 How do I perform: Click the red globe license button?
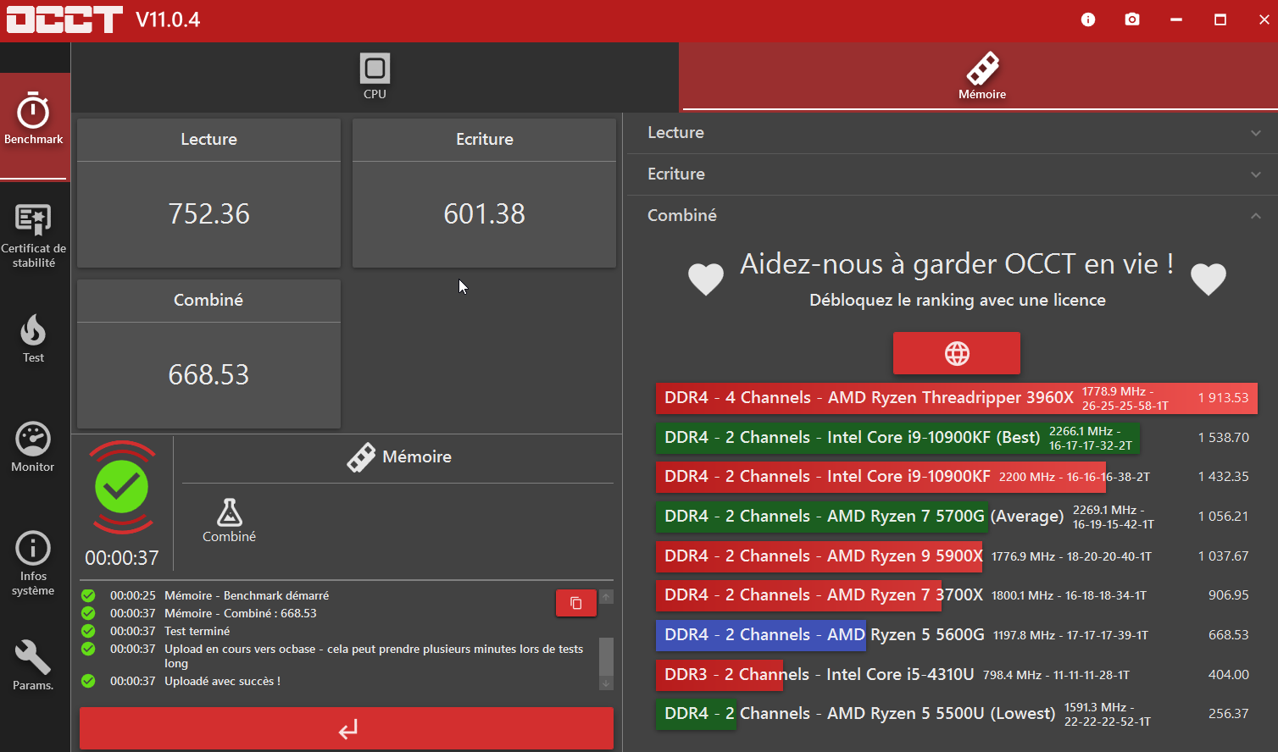click(957, 353)
